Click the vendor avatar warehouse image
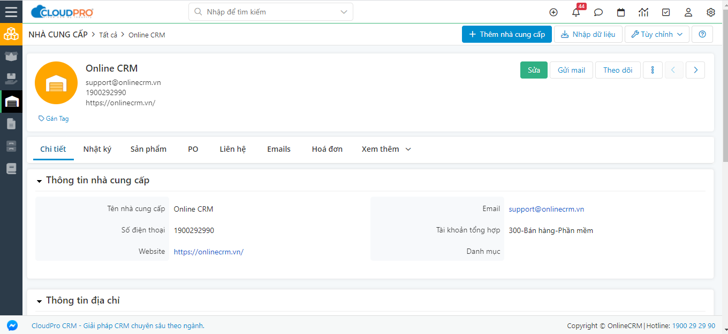Viewport: 728px width, 334px height. point(56,83)
